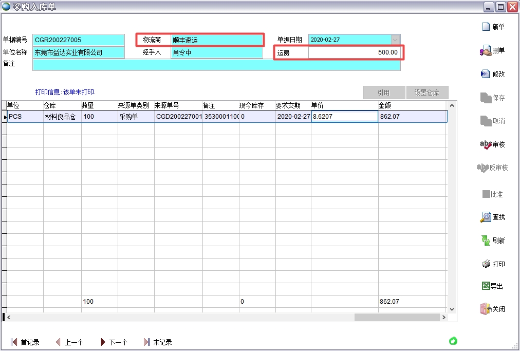Click the 运费 freight input field
The width and height of the screenshot is (520, 351).
pos(354,52)
